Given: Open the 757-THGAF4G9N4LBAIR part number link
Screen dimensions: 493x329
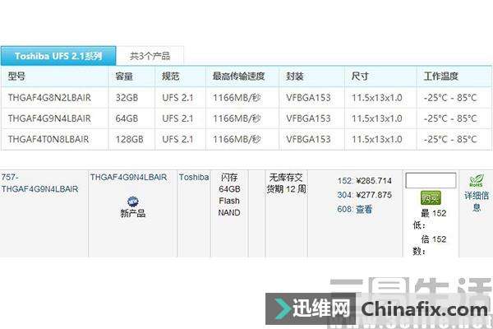Looking at the screenshot, I should [x=39, y=183].
